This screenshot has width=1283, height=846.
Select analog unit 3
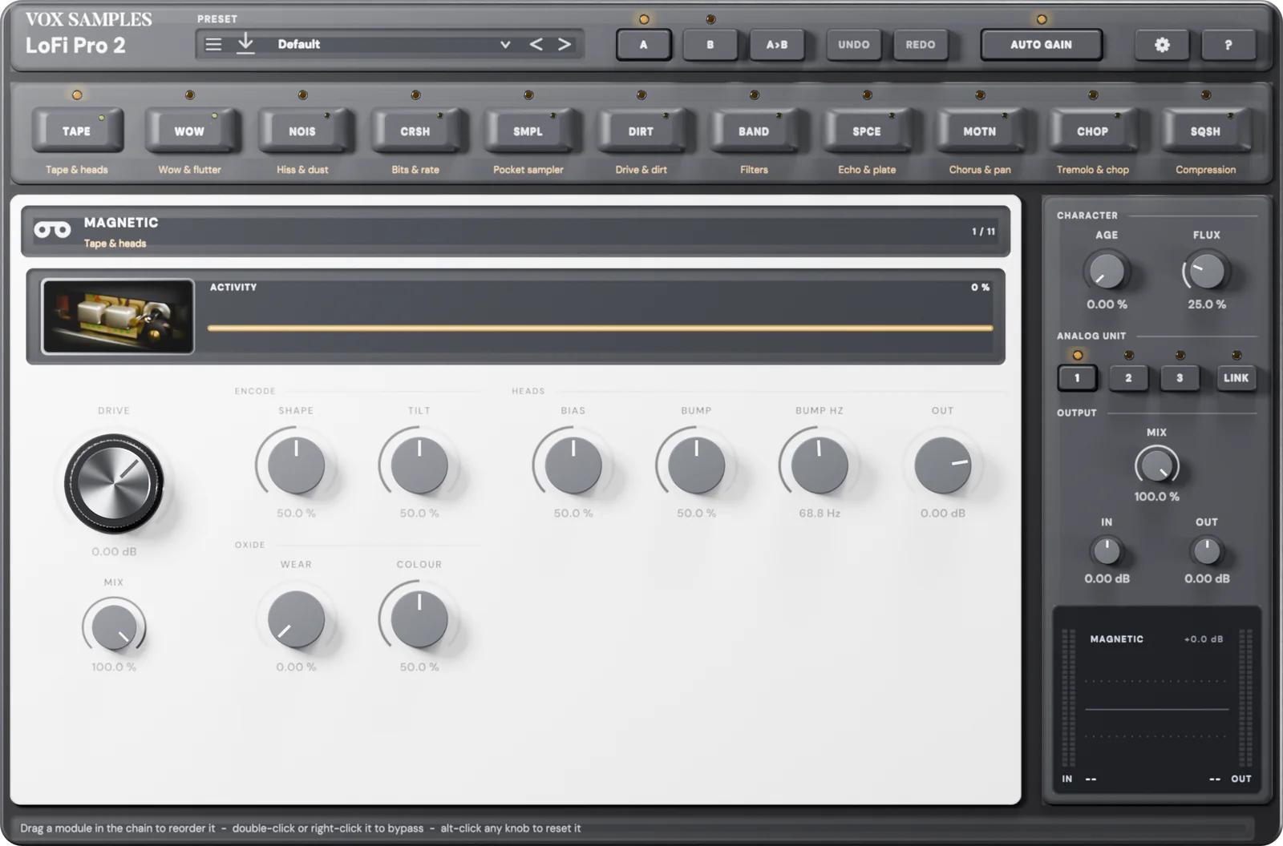pos(1180,377)
